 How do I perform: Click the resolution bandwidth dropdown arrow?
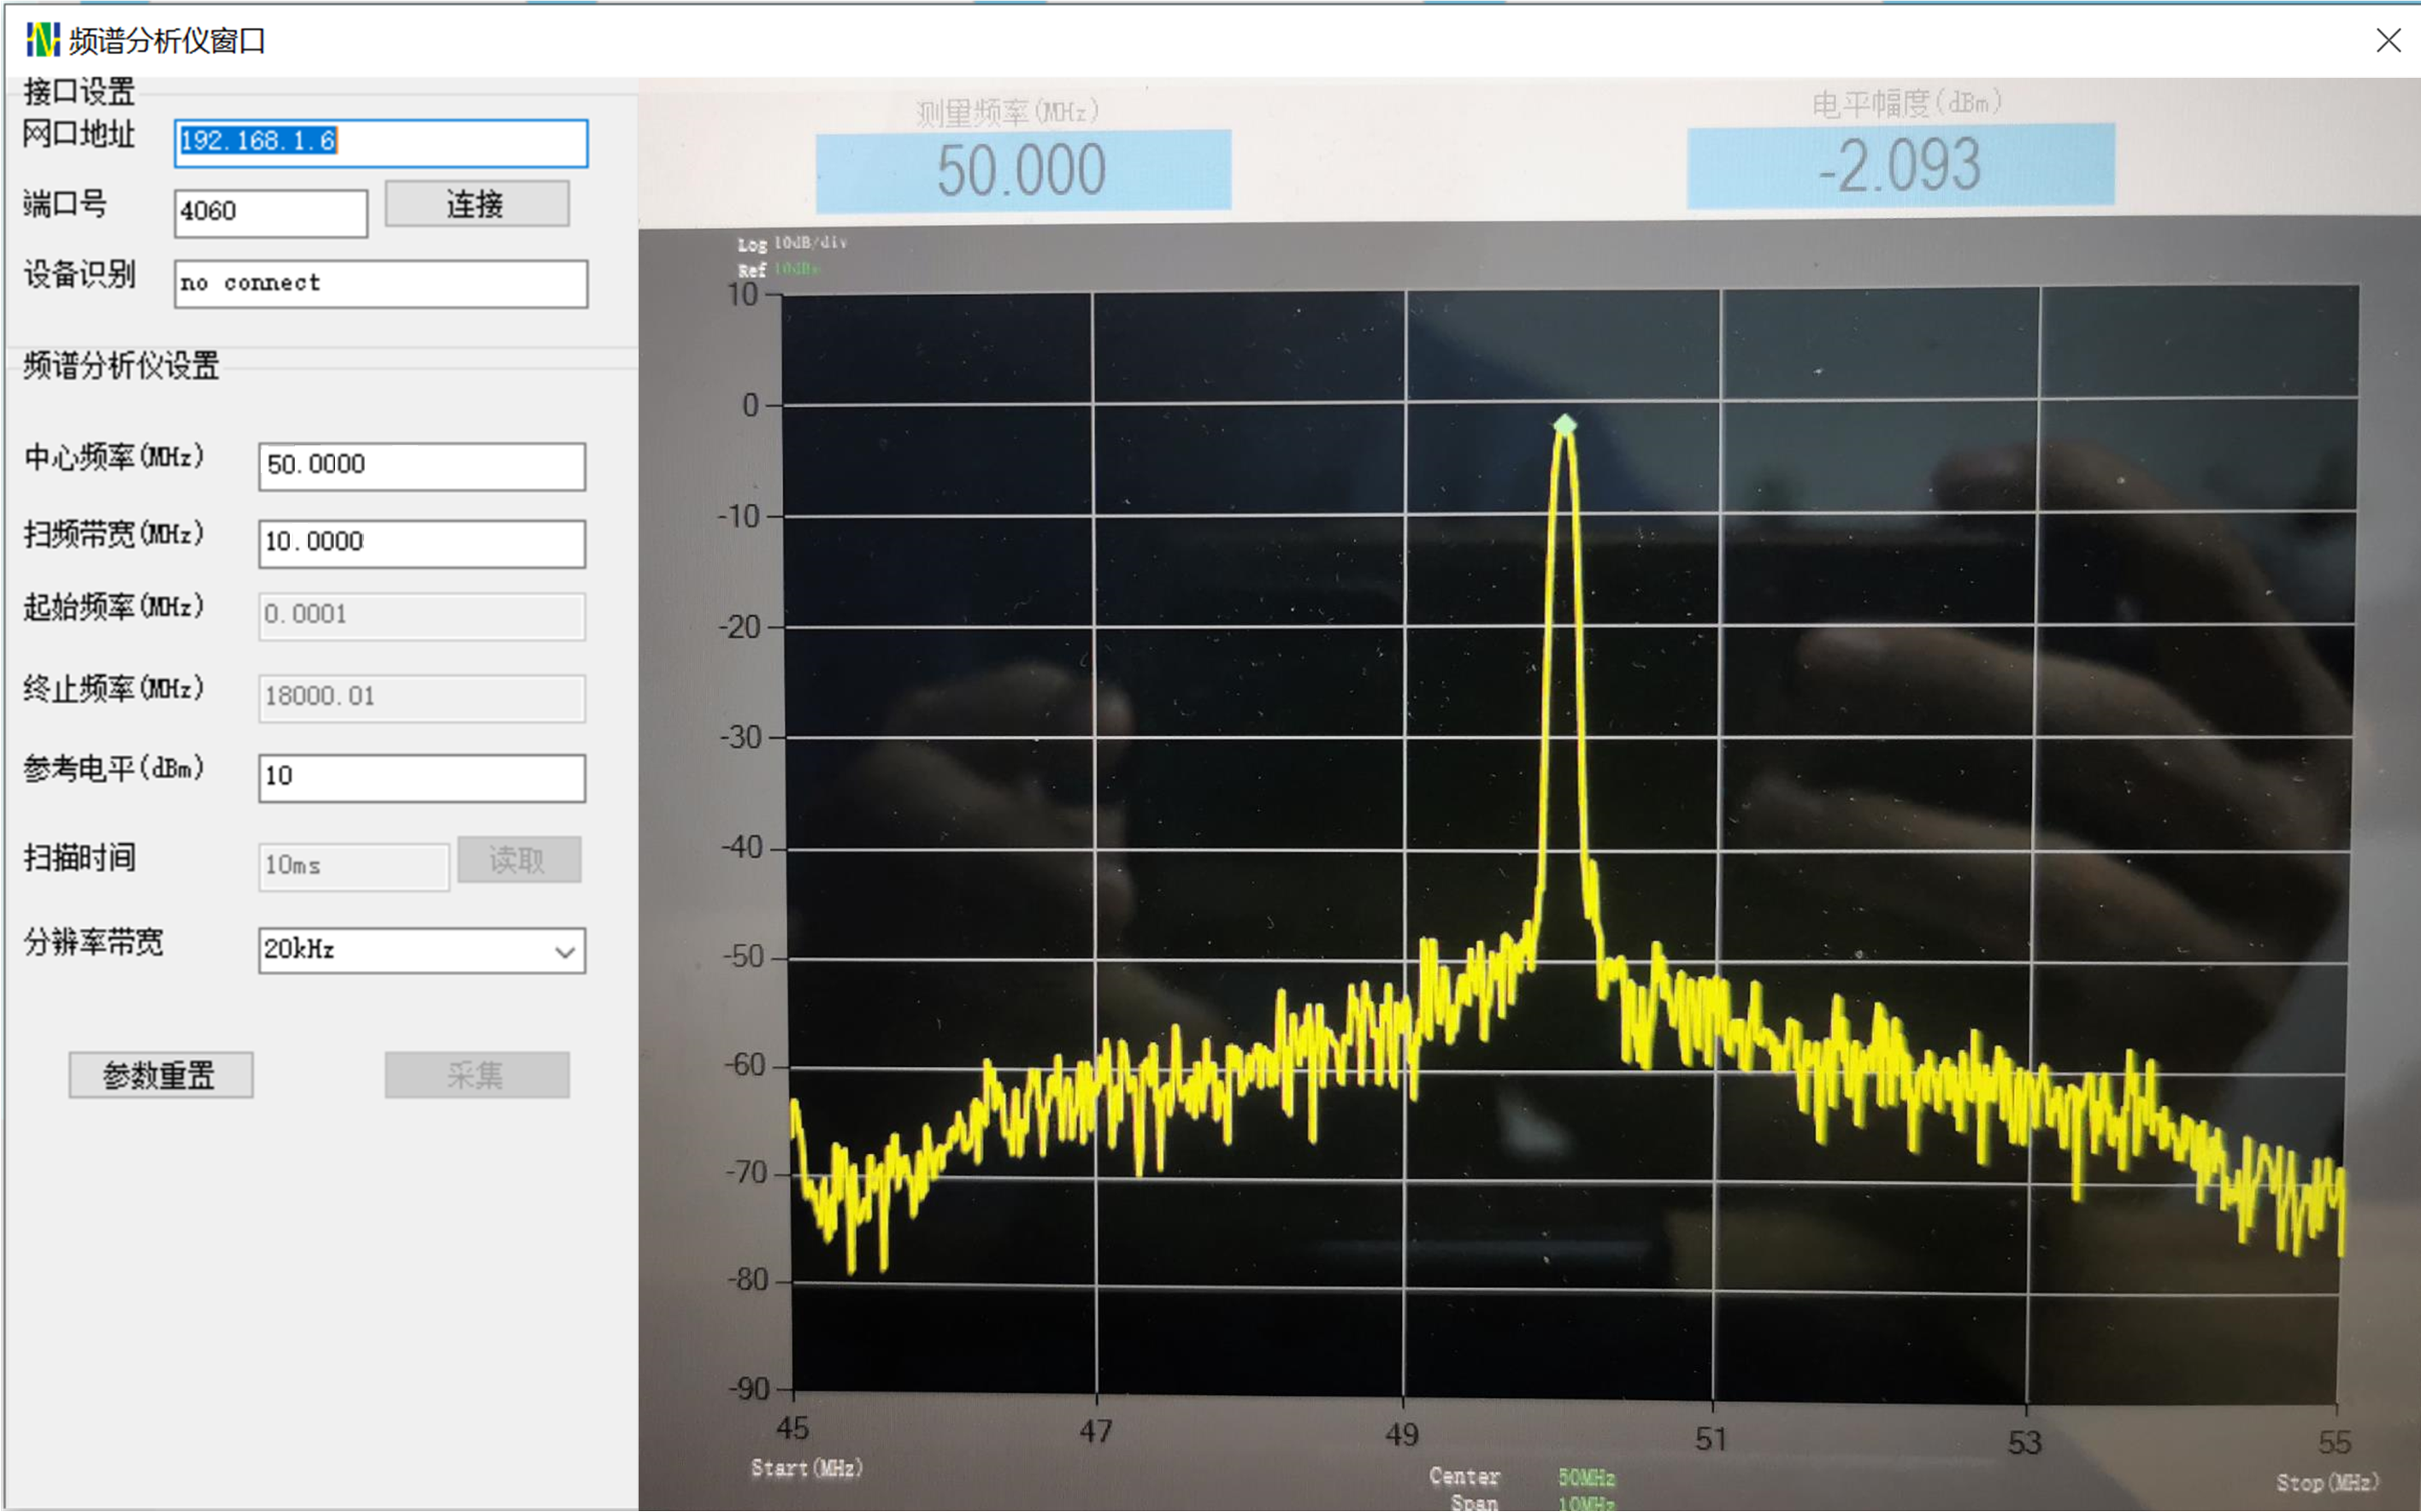pos(564,951)
